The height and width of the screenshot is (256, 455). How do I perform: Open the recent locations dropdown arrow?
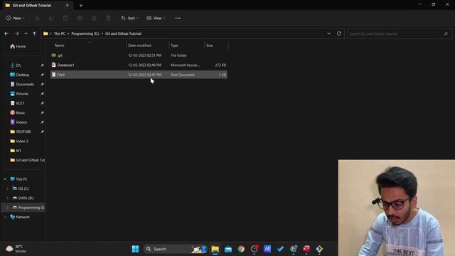[26, 33]
